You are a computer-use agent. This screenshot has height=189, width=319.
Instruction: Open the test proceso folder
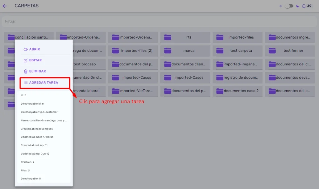pos(89,64)
